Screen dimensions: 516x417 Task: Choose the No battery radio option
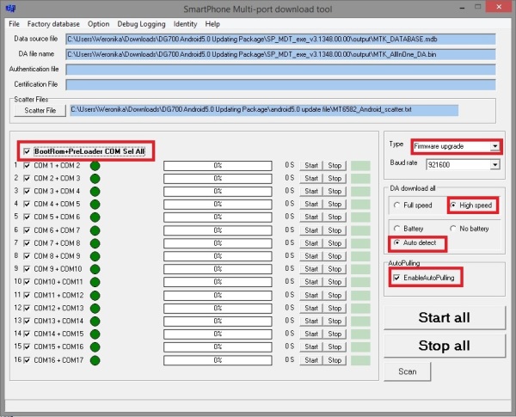(x=452, y=228)
